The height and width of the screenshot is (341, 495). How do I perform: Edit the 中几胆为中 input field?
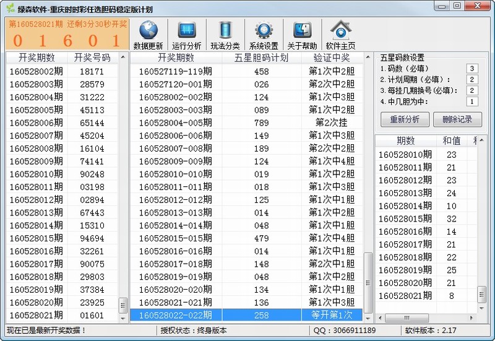click(x=473, y=101)
